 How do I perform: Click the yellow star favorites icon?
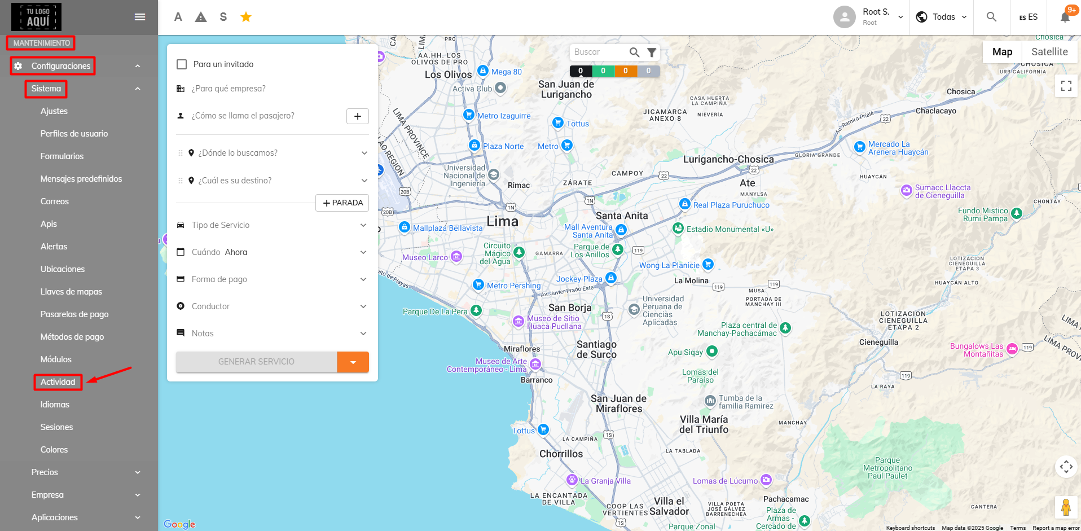[246, 17]
